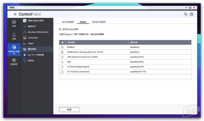
Task: Maximize the Control Panel window
Action: tap(190, 8)
